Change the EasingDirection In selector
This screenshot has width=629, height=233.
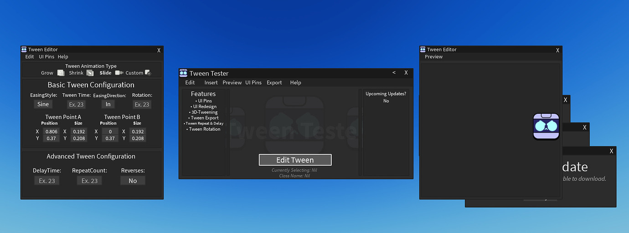coord(108,104)
